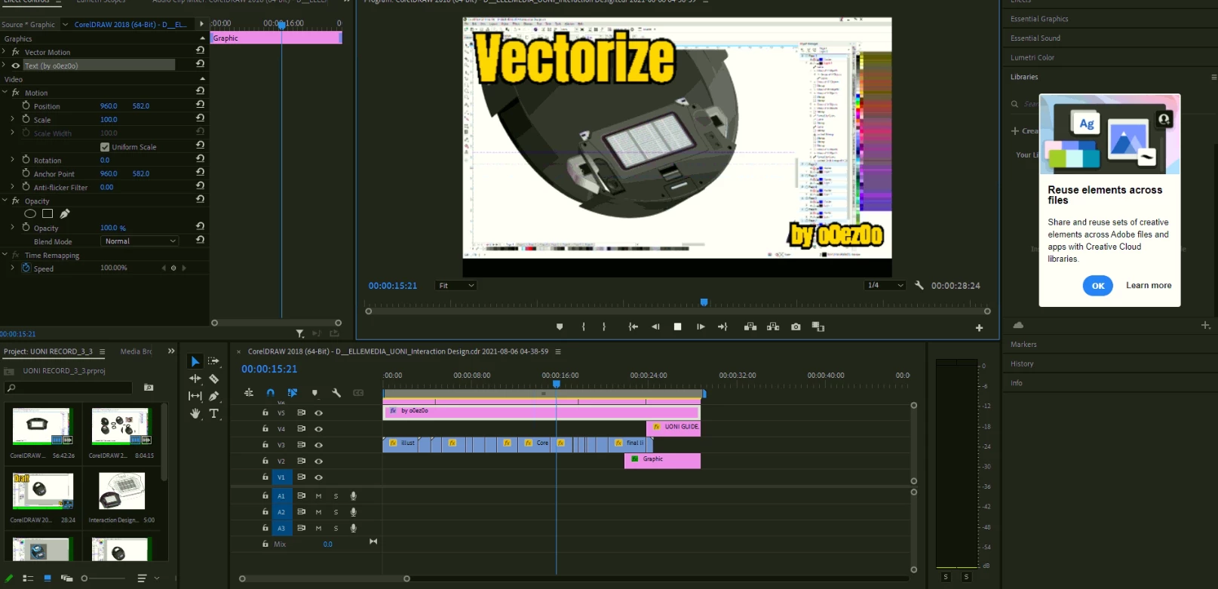Collapse the Opacity effect group

(x=5, y=201)
